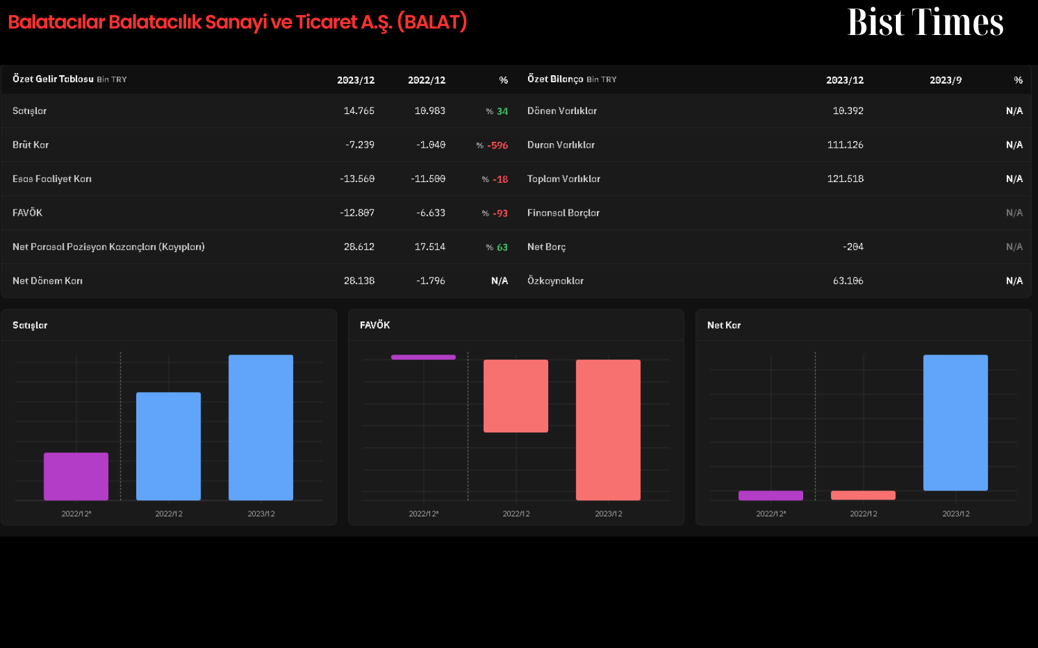Click the Bist Times logo
The height and width of the screenshot is (648, 1038).
pyautogui.click(x=925, y=23)
